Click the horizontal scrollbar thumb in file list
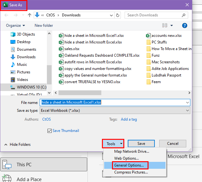 (80, 93)
